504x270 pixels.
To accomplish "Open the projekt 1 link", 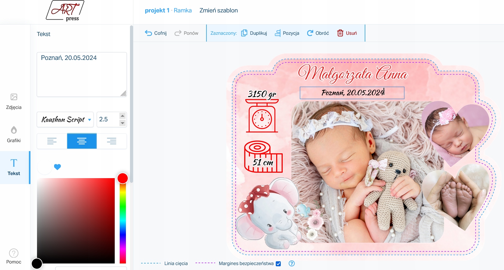I will (157, 10).
